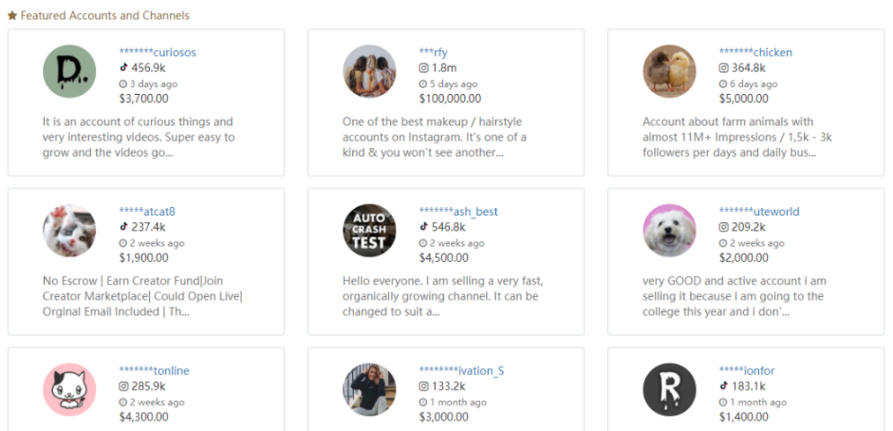Click the TikTok icon next to 183.1k
The image size is (893, 431).
723,386
